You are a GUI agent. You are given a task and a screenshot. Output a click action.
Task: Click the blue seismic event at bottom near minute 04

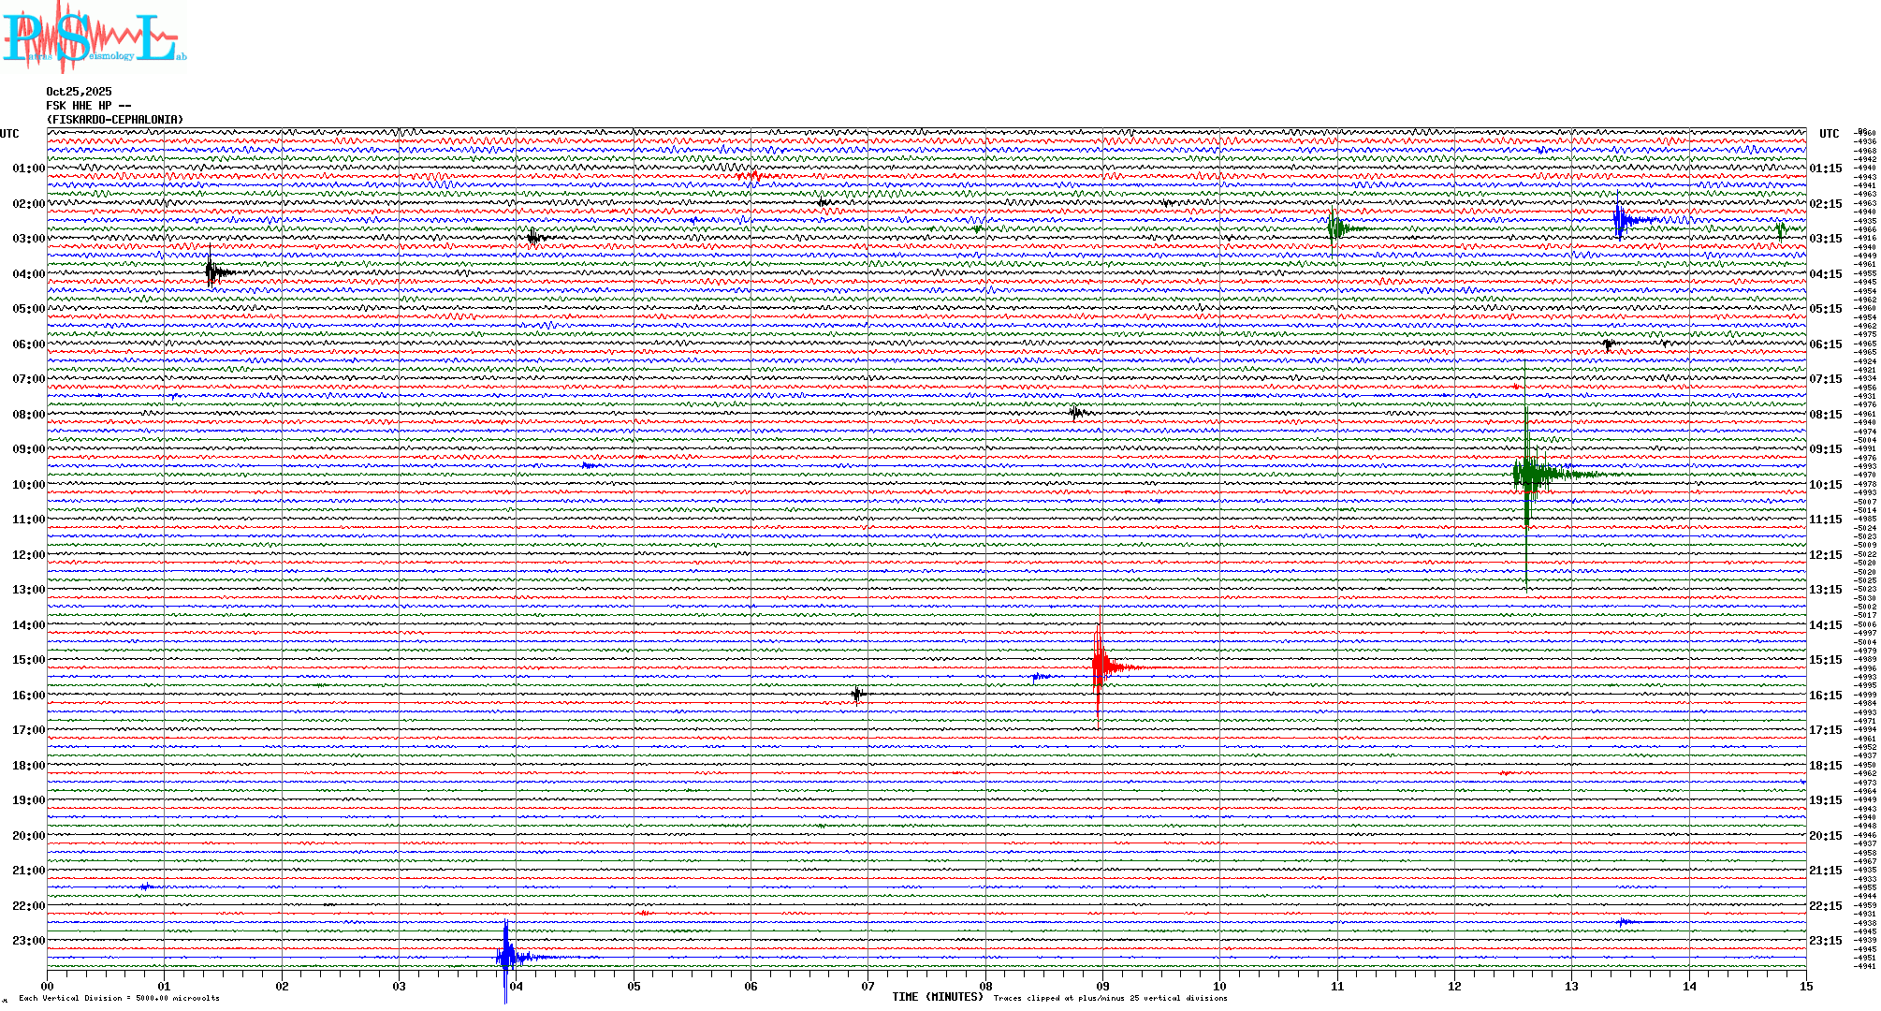click(506, 956)
